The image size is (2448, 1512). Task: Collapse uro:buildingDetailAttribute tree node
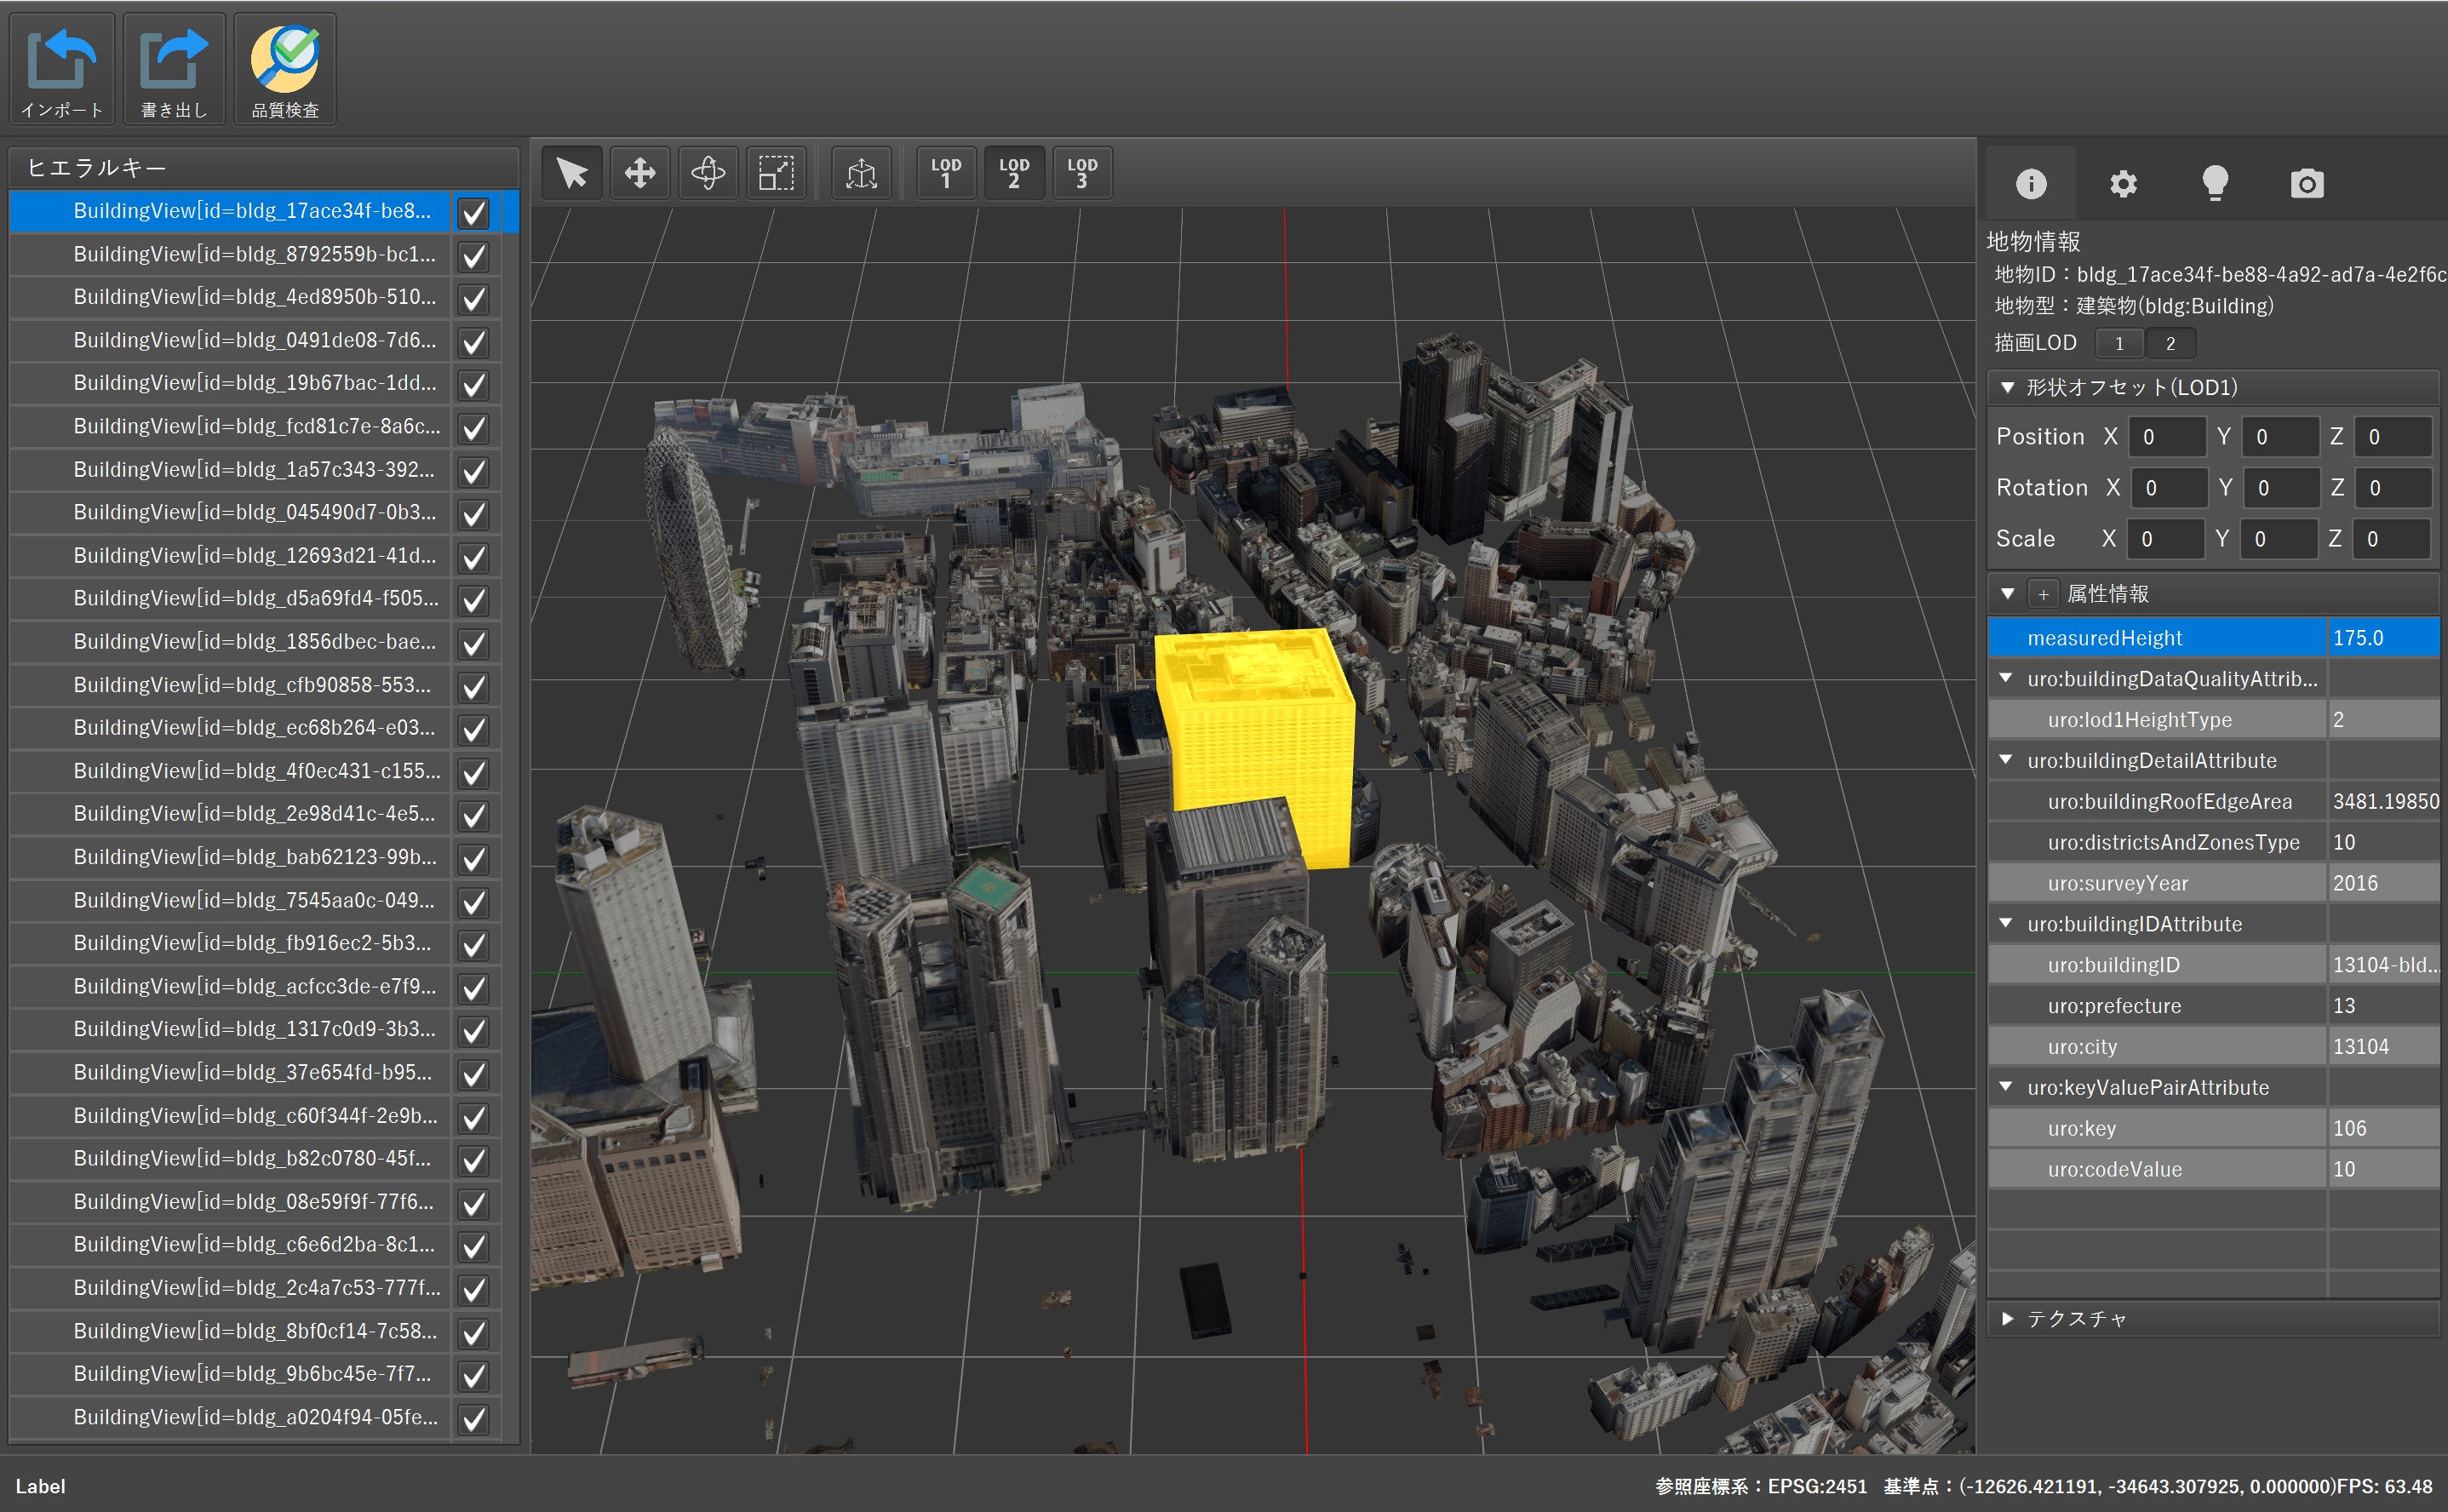click(2006, 760)
